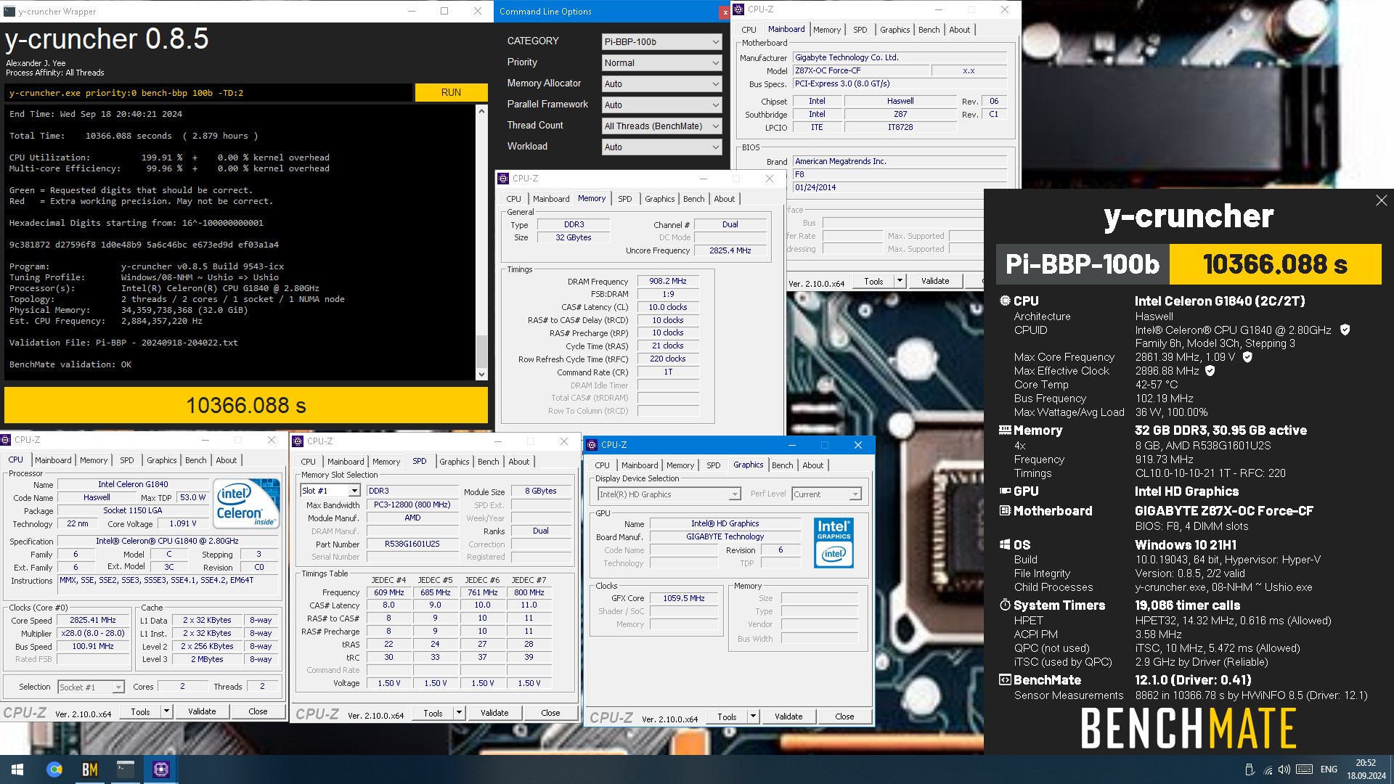Open the Priority dropdown
Image resolution: width=1394 pixels, height=784 pixels.
(x=661, y=63)
